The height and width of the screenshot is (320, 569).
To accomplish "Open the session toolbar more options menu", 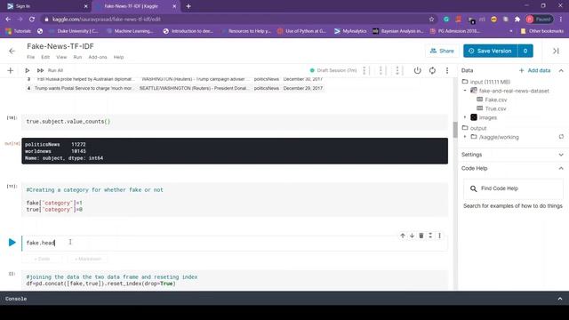I will 447,70.
